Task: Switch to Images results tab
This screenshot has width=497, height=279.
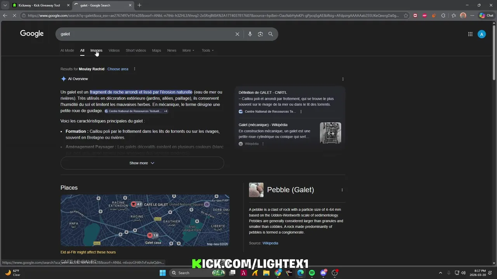Action: [96, 50]
